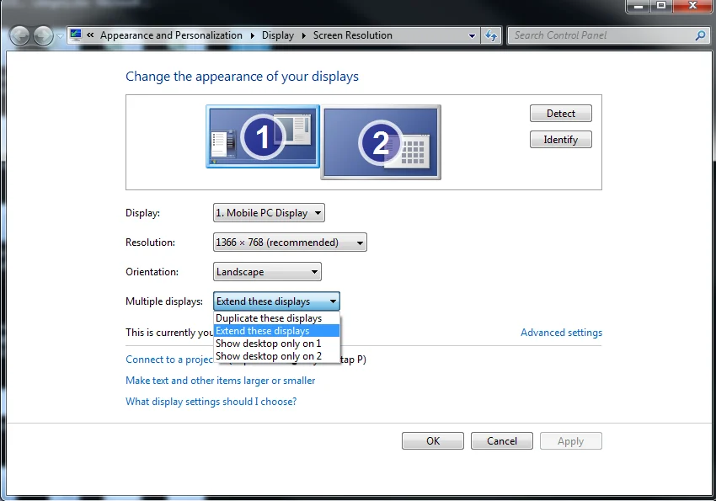Open What display settings should I choose link

pyautogui.click(x=211, y=402)
